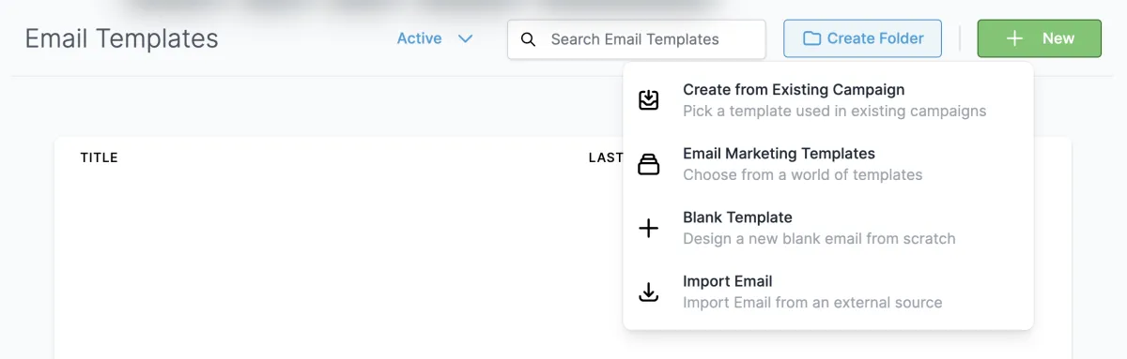Click 'Design a new blank email from scratch' description
1127x359 pixels.
(x=819, y=238)
